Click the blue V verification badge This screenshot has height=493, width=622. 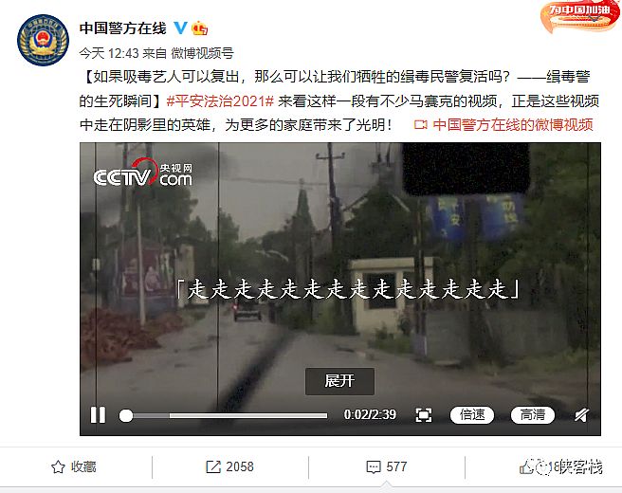tap(180, 27)
